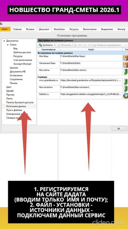Image resolution: width=128 pixels, height=229 pixels.
Task: Click the type icon in Локальные базы row
Action: pos(126,65)
